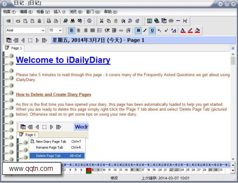Open the calendar icon in the main navigation bar

coord(9,40)
